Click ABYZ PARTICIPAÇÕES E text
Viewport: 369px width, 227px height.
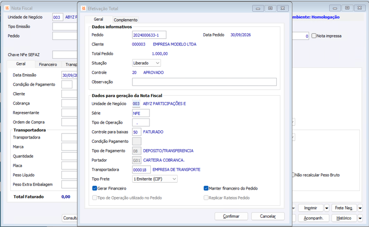(164, 104)
